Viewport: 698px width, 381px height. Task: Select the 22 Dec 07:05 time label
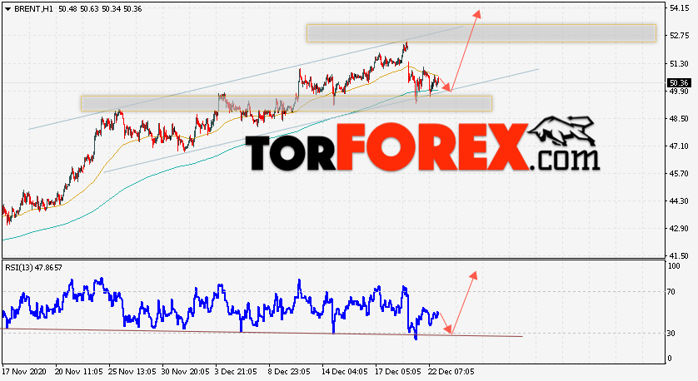pos(451,371)
